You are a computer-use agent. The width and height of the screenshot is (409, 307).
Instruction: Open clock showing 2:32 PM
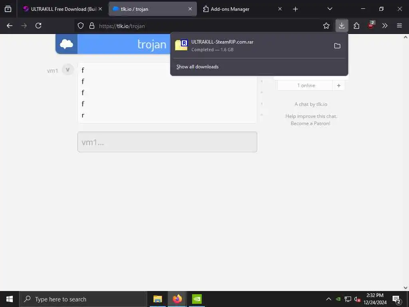tap(375, 299)
